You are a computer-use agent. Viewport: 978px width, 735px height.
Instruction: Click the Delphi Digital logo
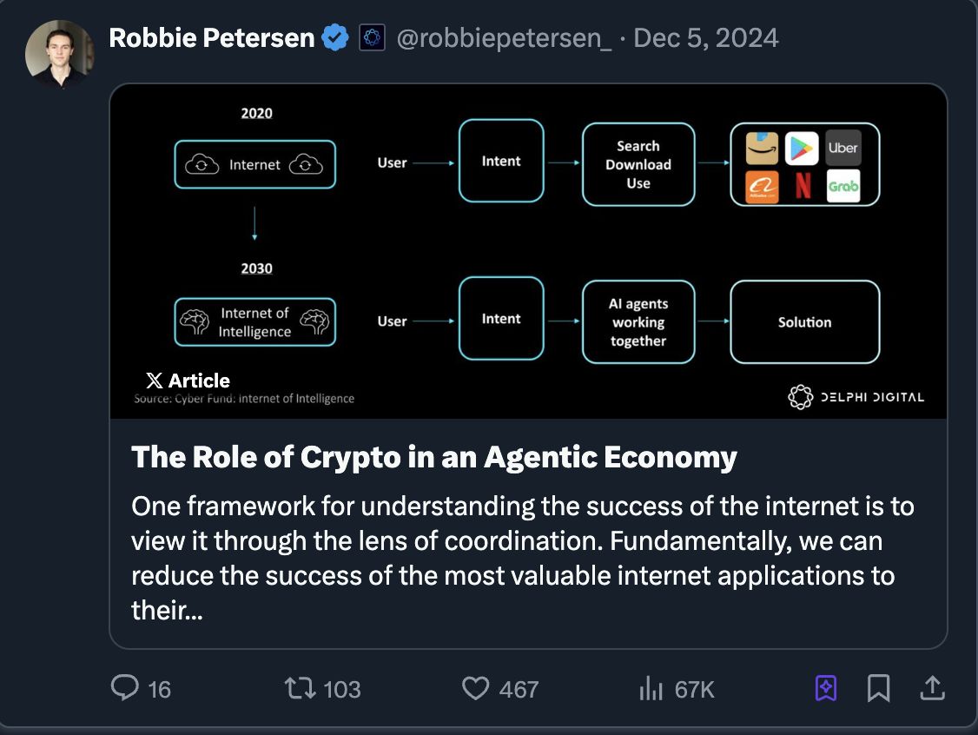coord(856,397)
